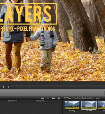Toggle snapping in the timeline header

[x=59, y=98]
